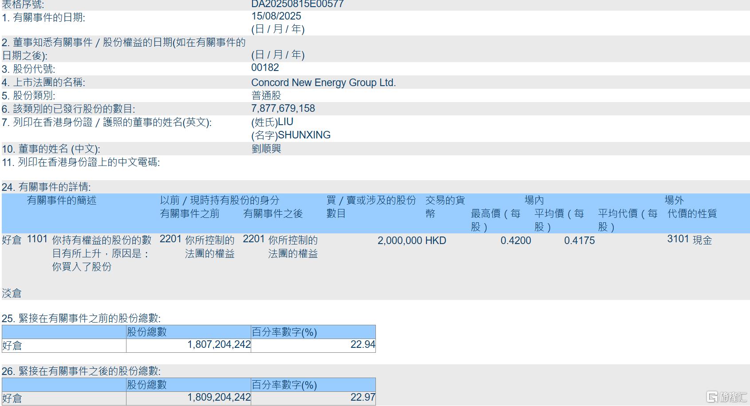Click column header 最高價（每股）
The width and height of the screenshot is (750, 406).
[x=496, y=221]
